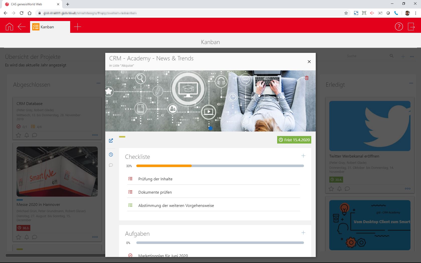
Task: Click the Frist 15.4.2020 badge
Action: point(294,140)
